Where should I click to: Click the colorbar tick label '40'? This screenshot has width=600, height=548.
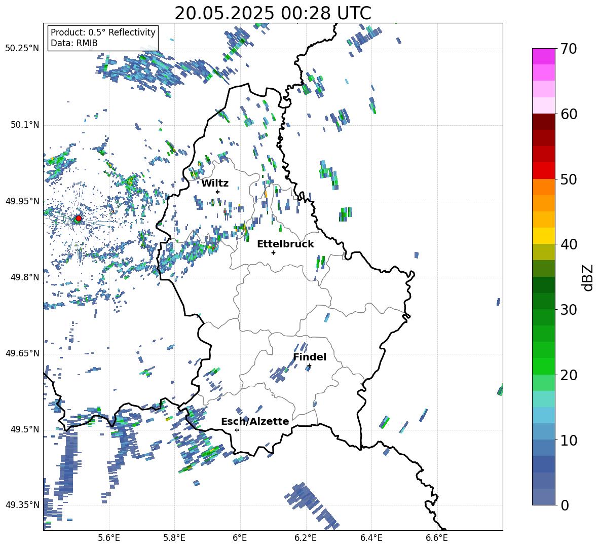pos(569,244)
